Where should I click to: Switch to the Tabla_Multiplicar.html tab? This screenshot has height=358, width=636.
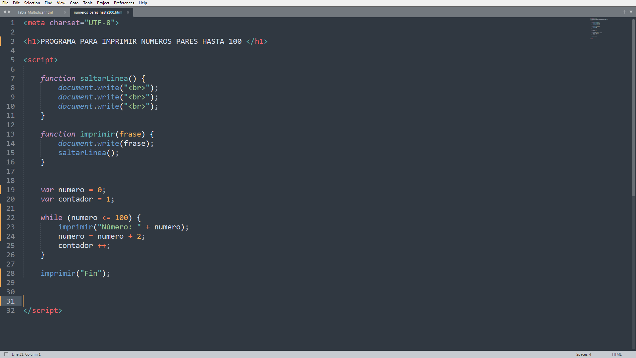click(35, 12)
